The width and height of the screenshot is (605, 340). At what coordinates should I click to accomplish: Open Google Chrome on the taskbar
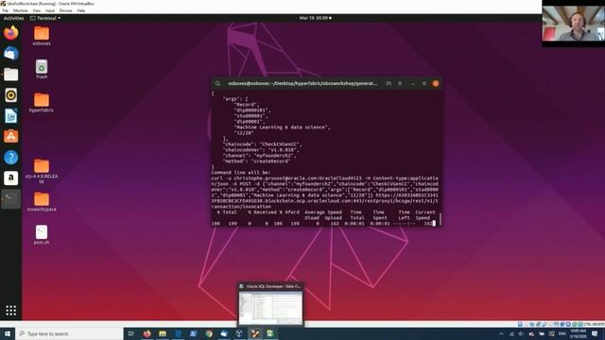[x=209, y=333]
